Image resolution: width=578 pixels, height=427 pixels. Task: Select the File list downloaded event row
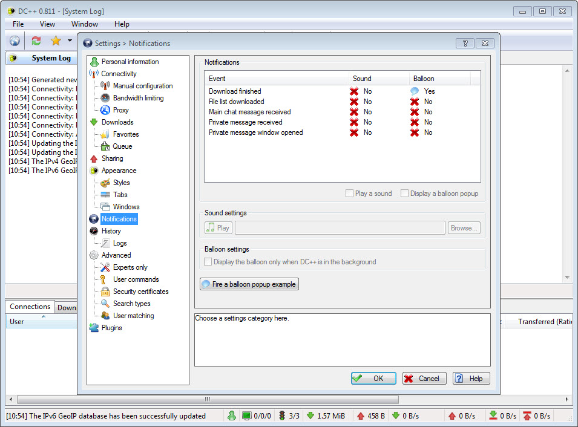[x=343, y=102]
